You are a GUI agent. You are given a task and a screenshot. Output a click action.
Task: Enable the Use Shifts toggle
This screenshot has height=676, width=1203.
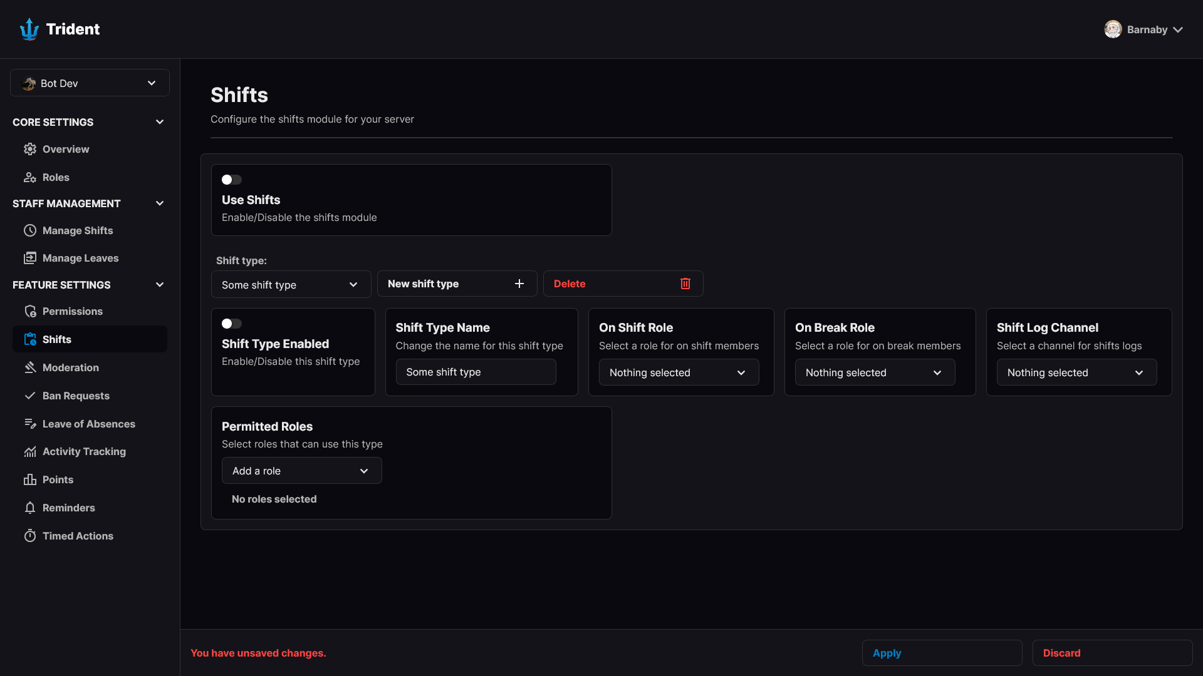pos(231,180)
